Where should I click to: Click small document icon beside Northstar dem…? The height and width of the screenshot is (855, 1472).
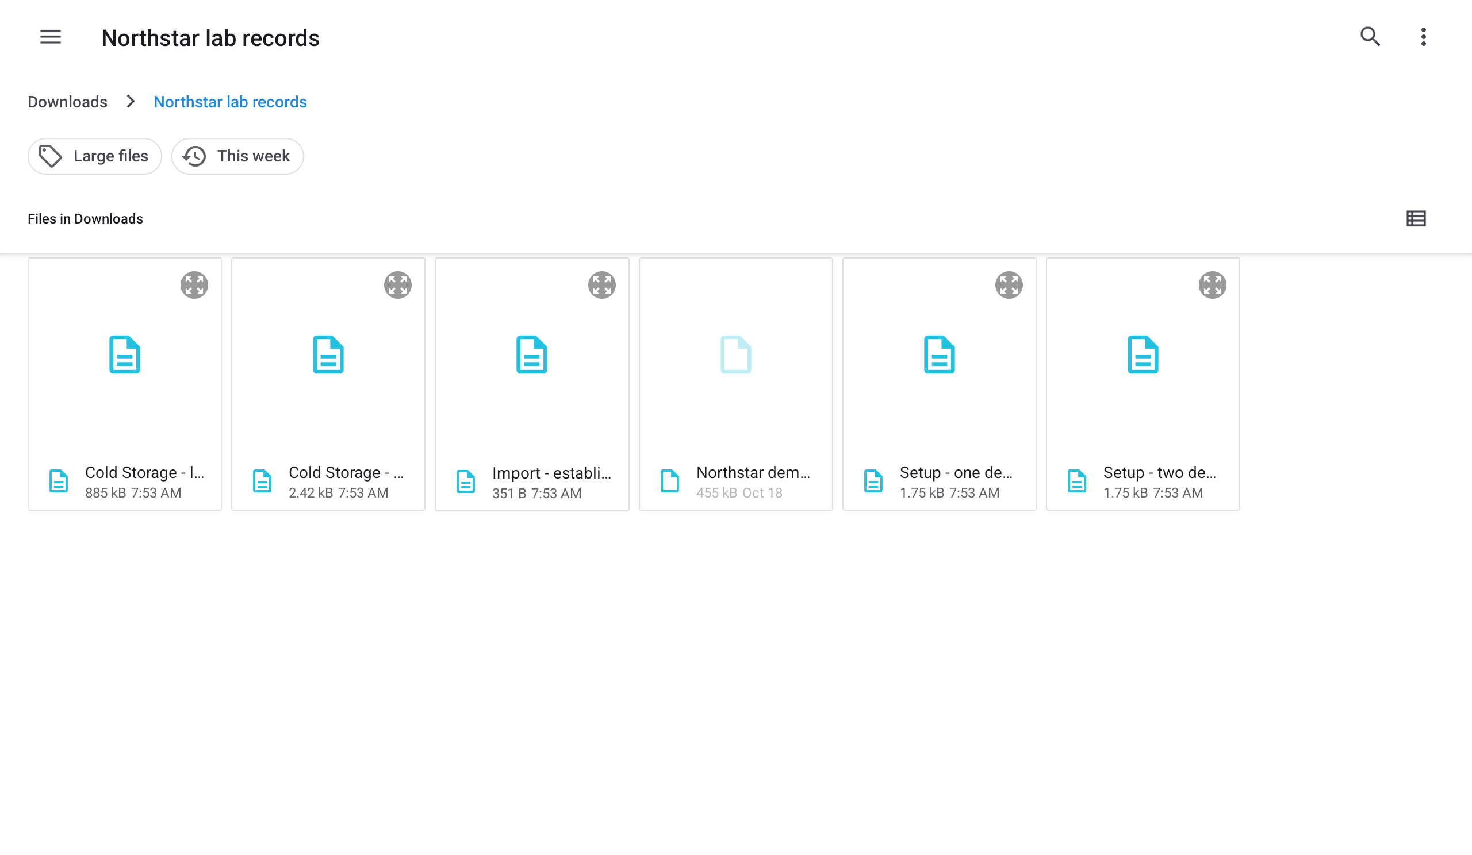tap(669, 482)
